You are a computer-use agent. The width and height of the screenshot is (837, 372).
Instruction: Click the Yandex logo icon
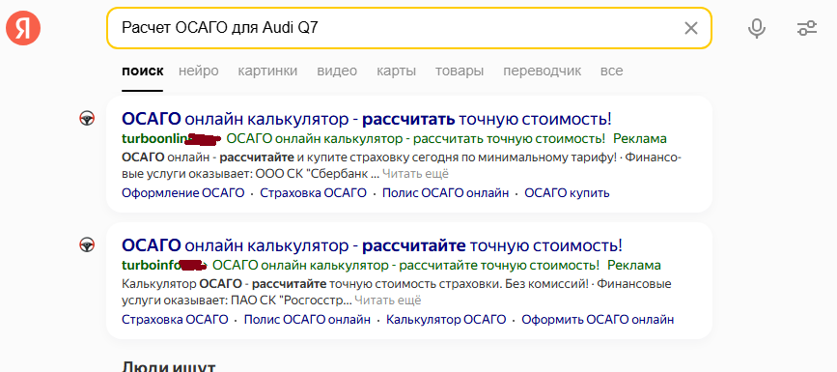23,28
